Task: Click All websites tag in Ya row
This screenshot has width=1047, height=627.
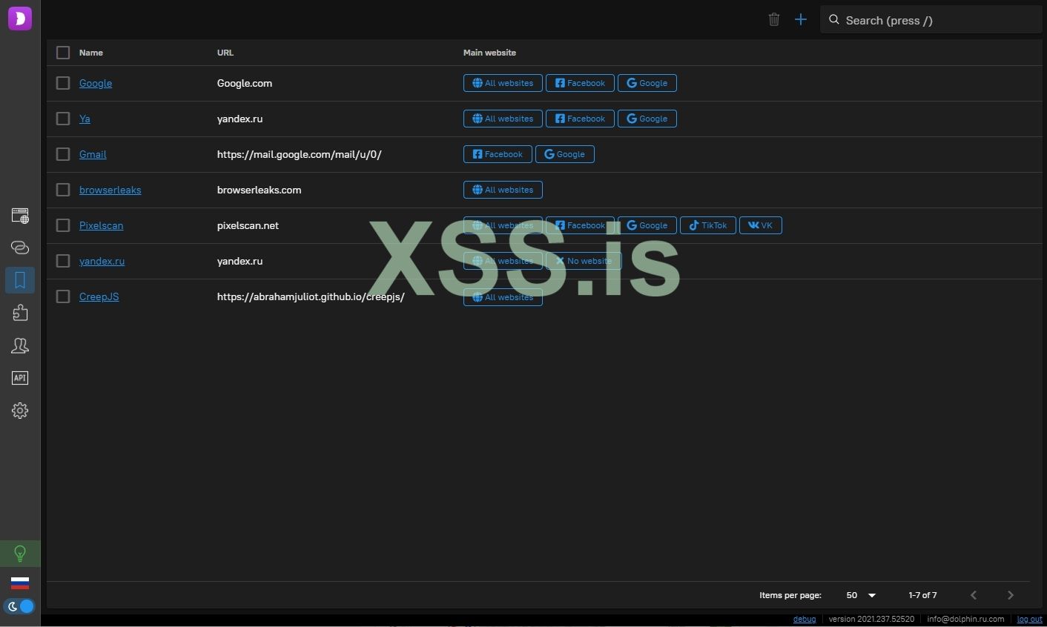Action: (x=503, y=119)
